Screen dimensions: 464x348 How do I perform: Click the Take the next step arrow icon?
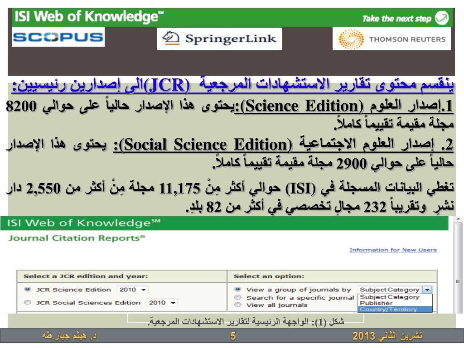[442, 18]
